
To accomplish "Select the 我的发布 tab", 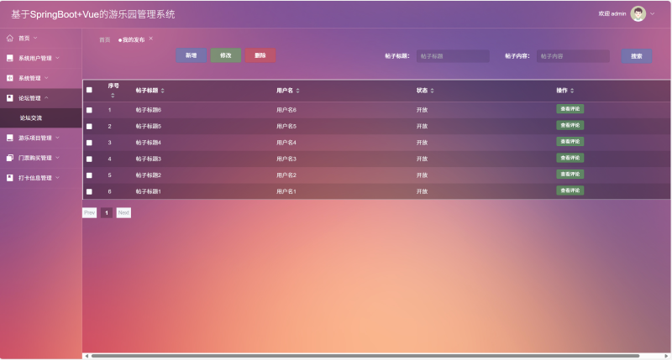I will coord(134,39).
